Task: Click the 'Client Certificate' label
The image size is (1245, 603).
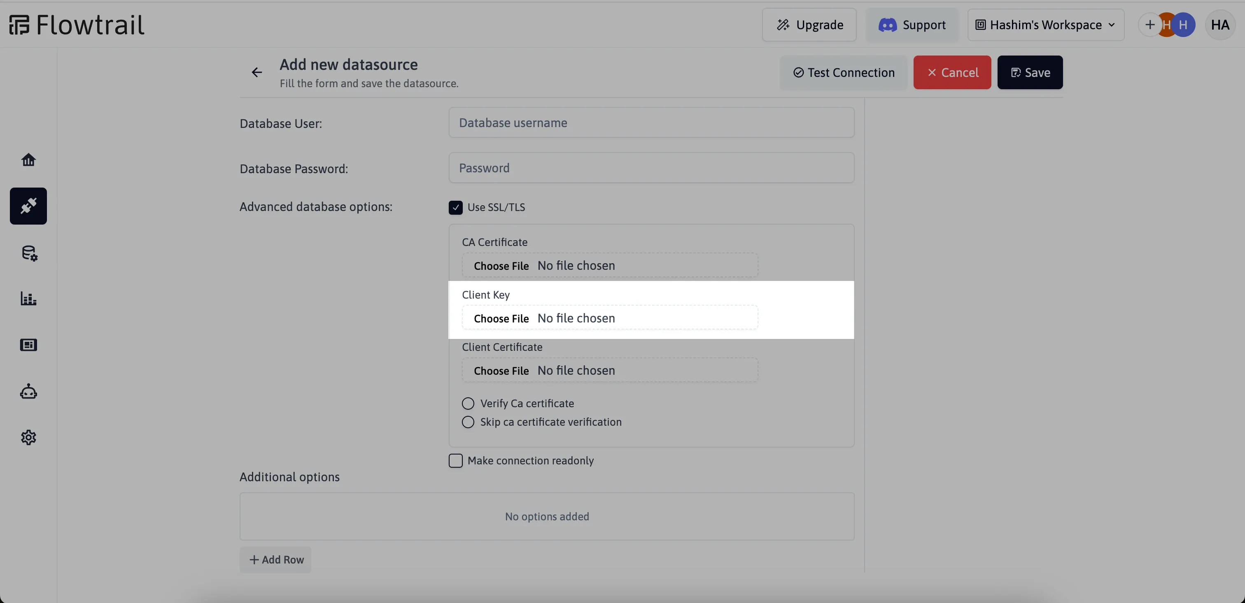Action: coord(502,347)
